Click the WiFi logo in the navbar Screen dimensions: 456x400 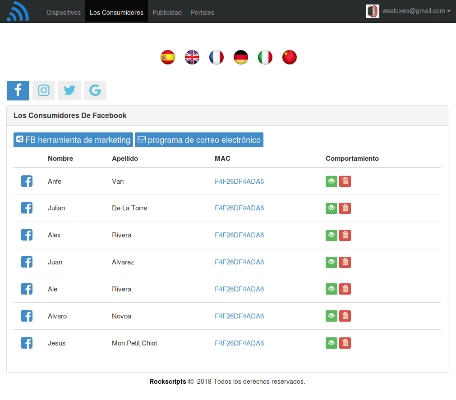pyautogui.click(x=18, y=11)
